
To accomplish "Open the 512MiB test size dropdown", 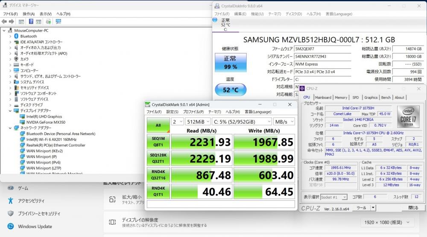I will tap(198, 122).
